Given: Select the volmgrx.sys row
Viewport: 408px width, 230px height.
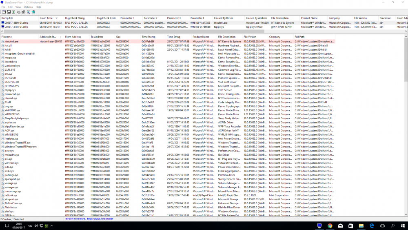Looking at the screenshot, I should 168,187.
